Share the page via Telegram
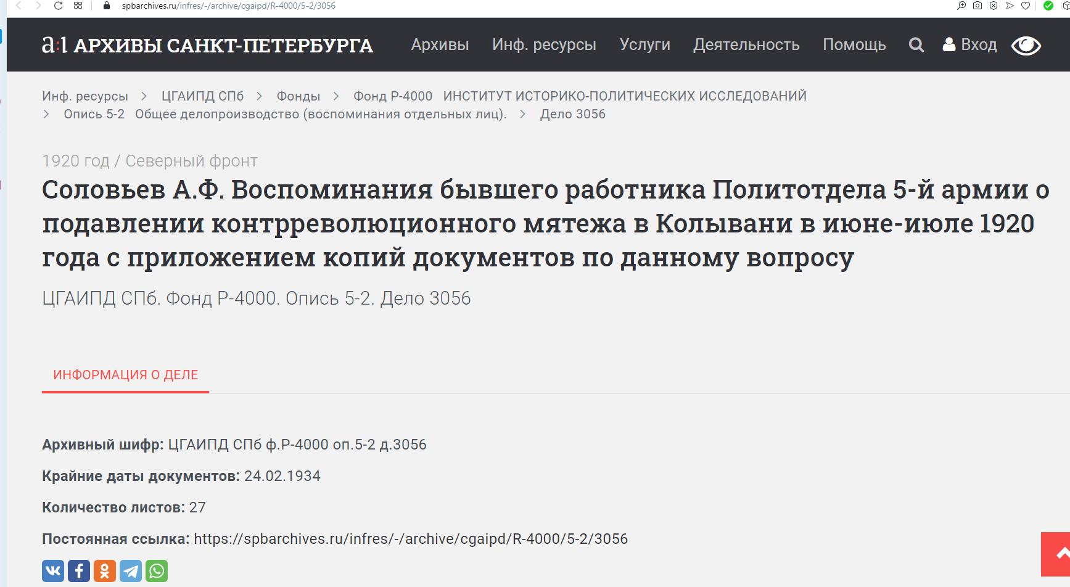 pos(131,571)
